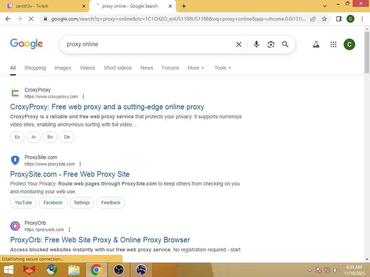Start voice search with microphone icon
This screenshot has width=370, height=277.
tap(256, 44)
